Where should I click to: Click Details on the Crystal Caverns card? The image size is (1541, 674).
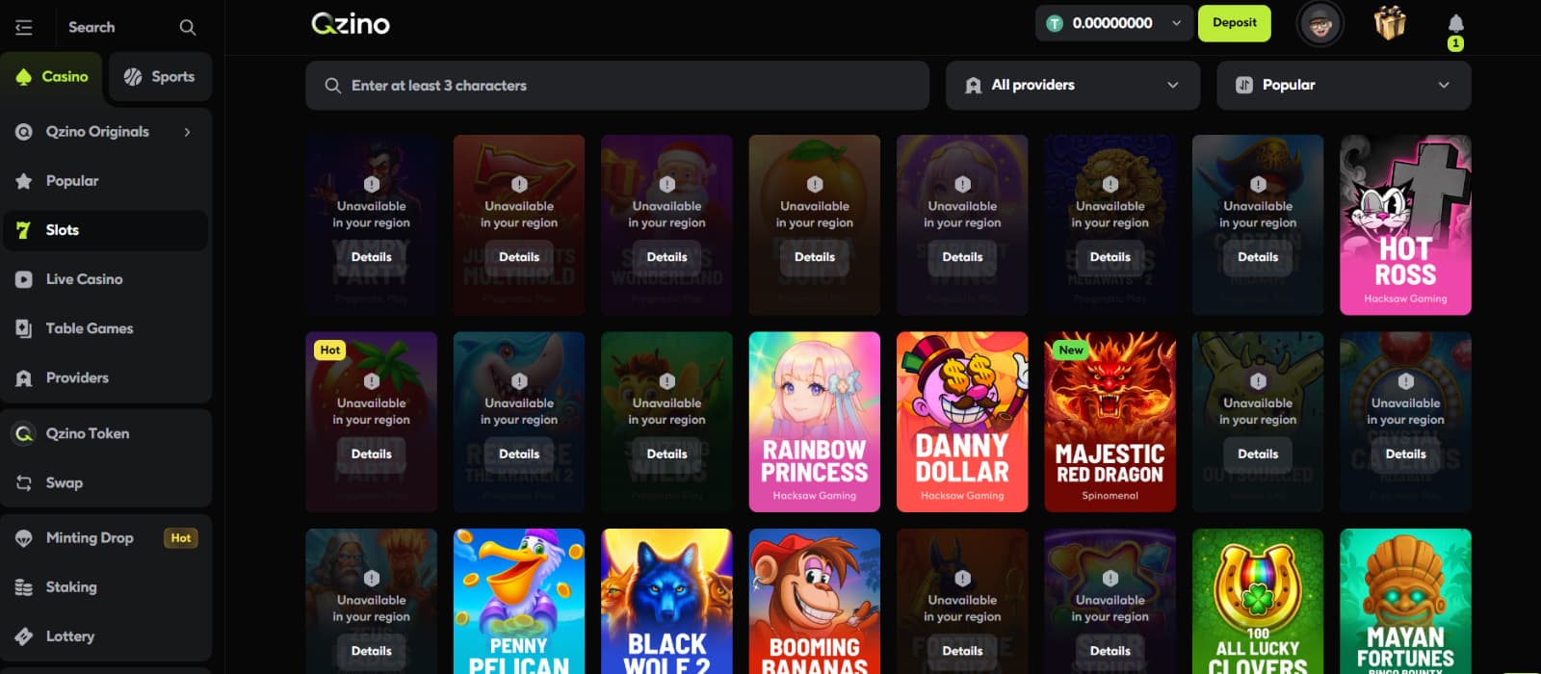click(1405, 454)
